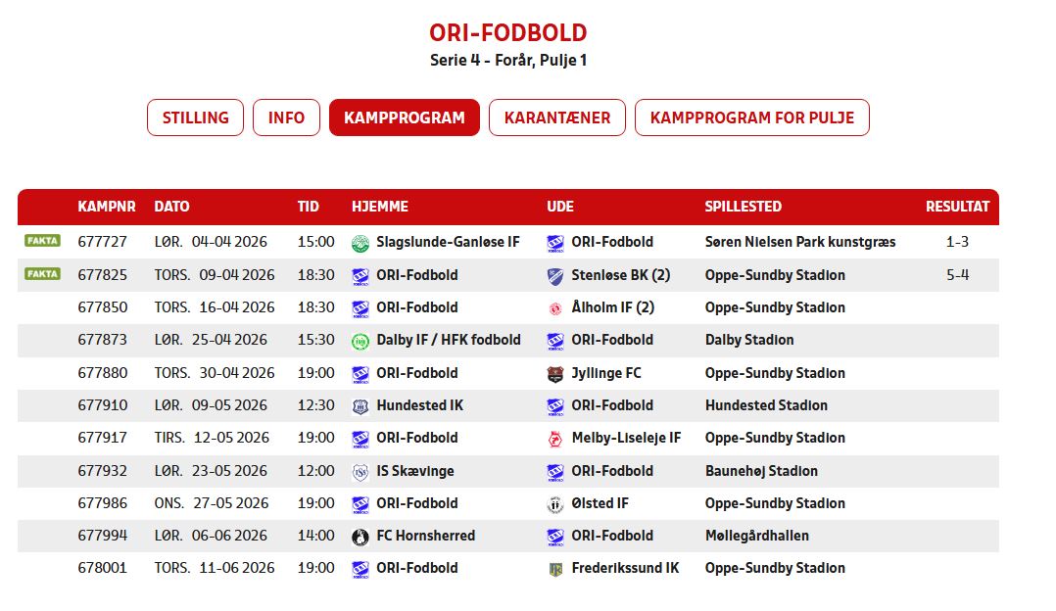Open the INFO tab
The height and width of the screenshot is (611, 1056).
(286, 117)
